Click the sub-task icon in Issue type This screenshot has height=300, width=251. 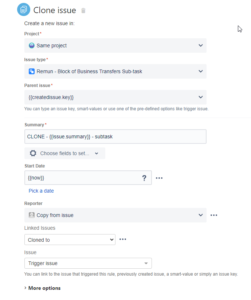click(x=32, y=71)
